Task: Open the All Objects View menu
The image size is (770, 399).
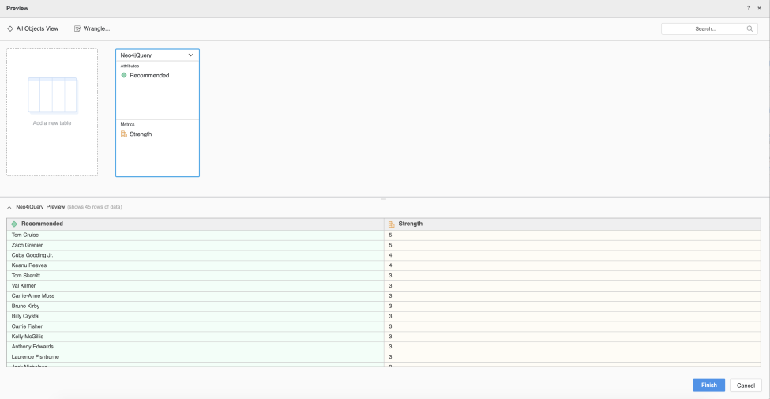Action: click(37, 28)
